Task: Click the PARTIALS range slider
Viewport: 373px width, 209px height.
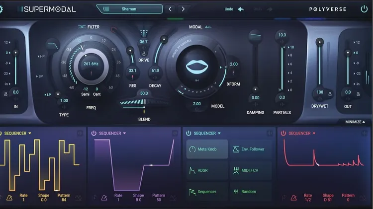Action: click(282, 69)
